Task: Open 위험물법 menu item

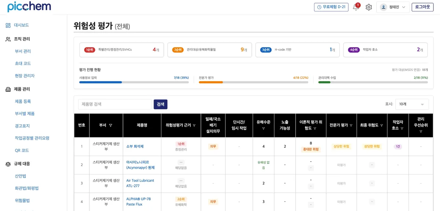Action: 22,200
